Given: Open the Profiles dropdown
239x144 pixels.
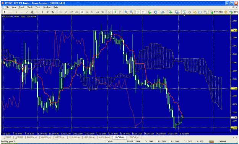Looking at the screenshot, I should pyautogui.click(x=177, y=12).
